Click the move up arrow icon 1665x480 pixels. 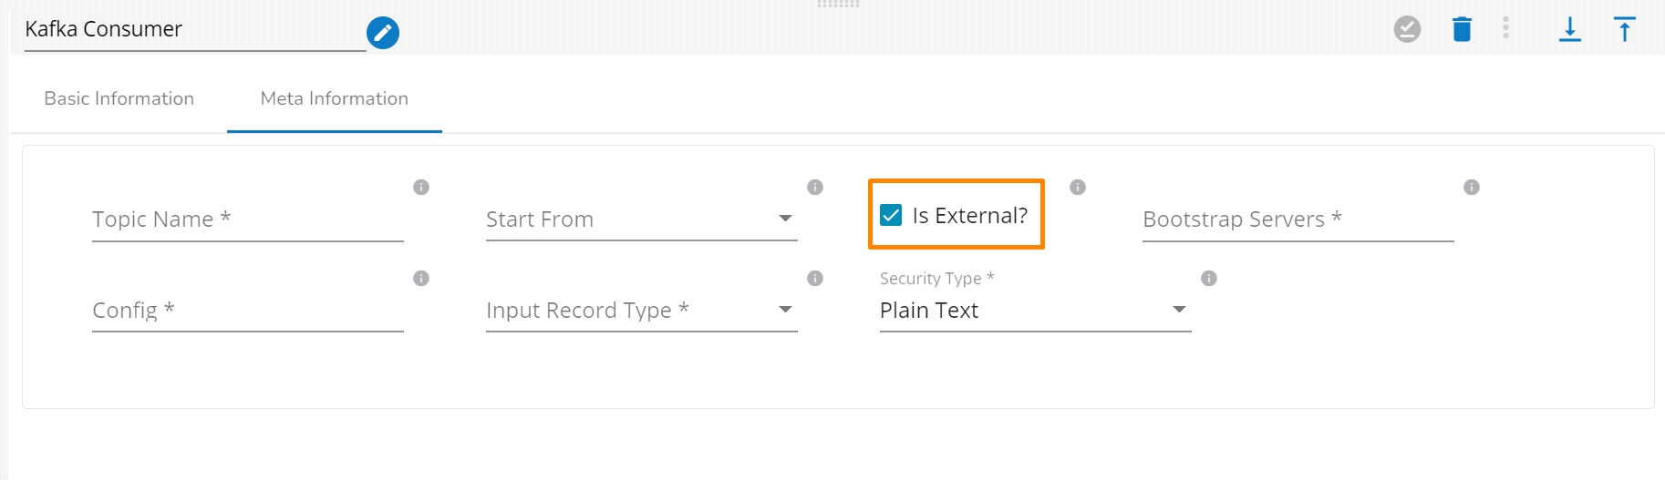[x=1624, y=30]
